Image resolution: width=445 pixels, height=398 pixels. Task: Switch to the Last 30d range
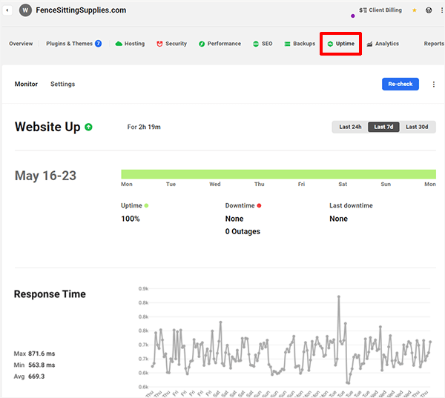tap(418, 127)
